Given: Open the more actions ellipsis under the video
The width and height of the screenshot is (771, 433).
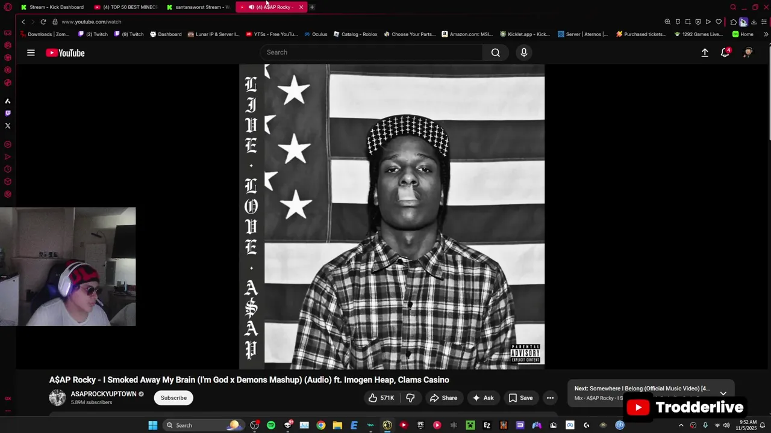Looking at the screenshot, I should 550,398.
